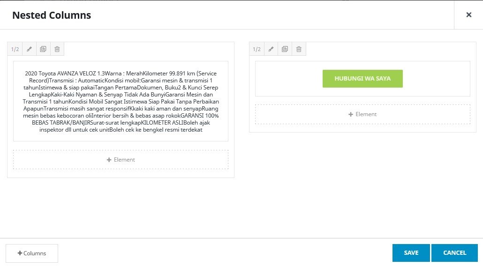This screenshot has width=483, height=267.
Task: Save the nested columns changes
Action: pos(411,253)
